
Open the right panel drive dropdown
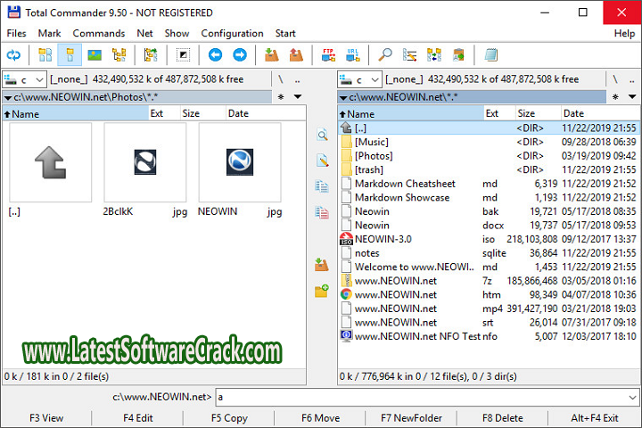coord(361,79)
